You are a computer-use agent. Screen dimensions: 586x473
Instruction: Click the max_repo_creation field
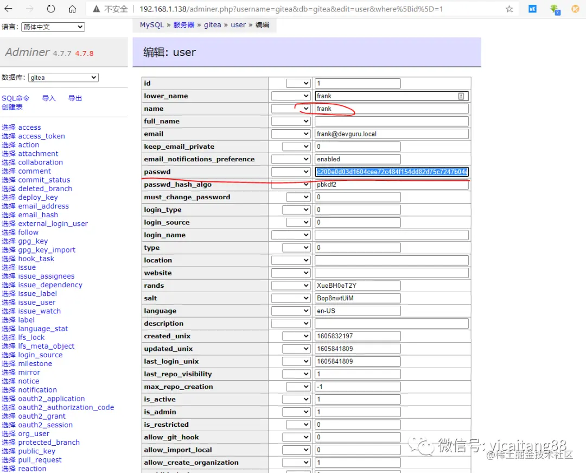pos(358,387)
